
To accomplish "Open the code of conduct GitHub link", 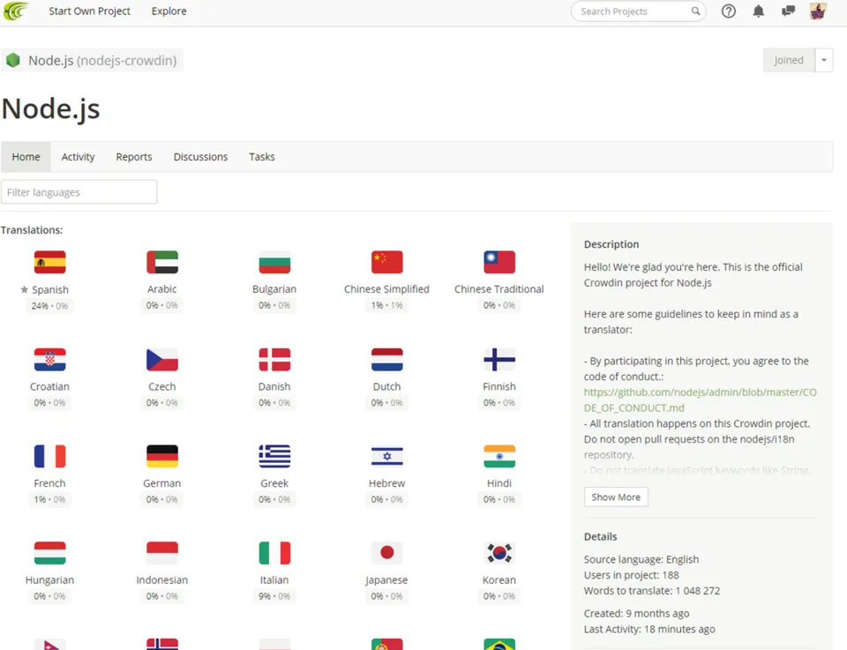I will click(x=700, y=400).
